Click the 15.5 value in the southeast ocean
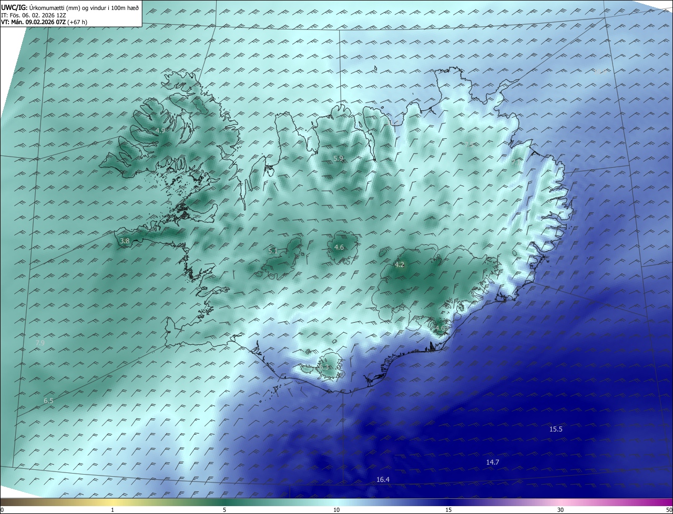The image size is (673, 514). (x=556, y=429)
